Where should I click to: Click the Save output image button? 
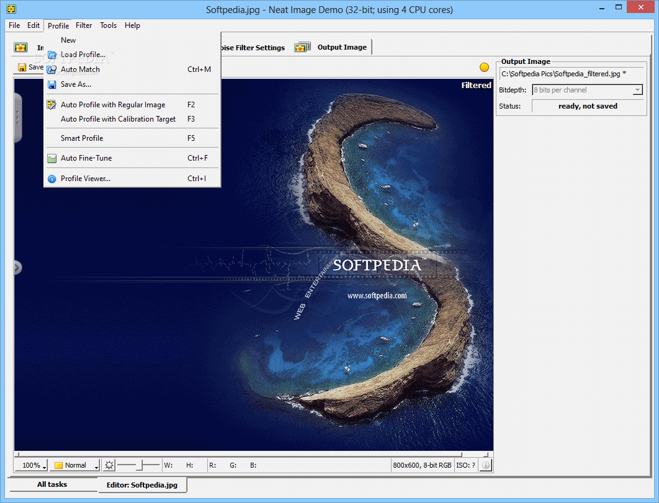pos(30,67)
